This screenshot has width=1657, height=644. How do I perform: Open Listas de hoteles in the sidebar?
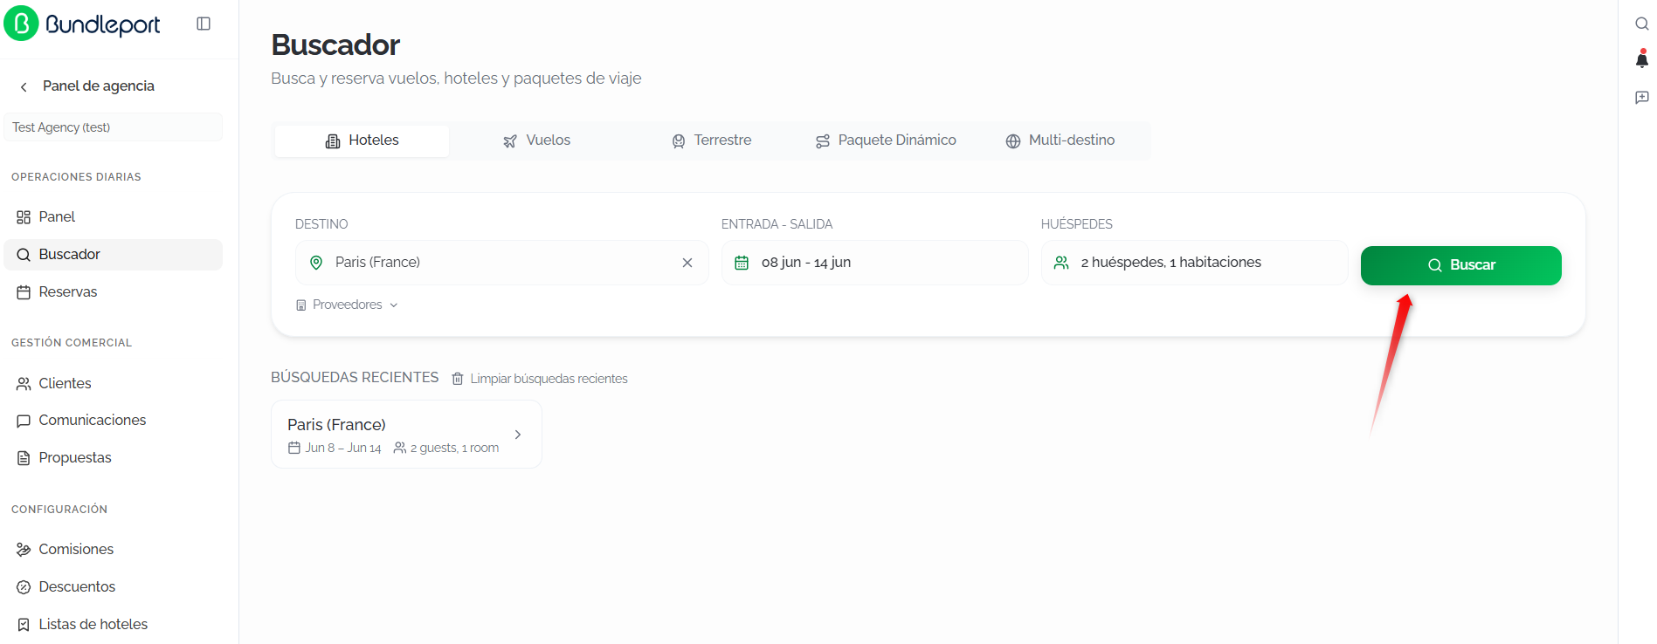click(x=113, y=625)
